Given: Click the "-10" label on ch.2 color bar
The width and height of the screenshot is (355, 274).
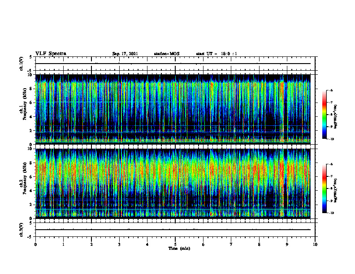Looking at the screenshot, I should (x=331, y=213).
